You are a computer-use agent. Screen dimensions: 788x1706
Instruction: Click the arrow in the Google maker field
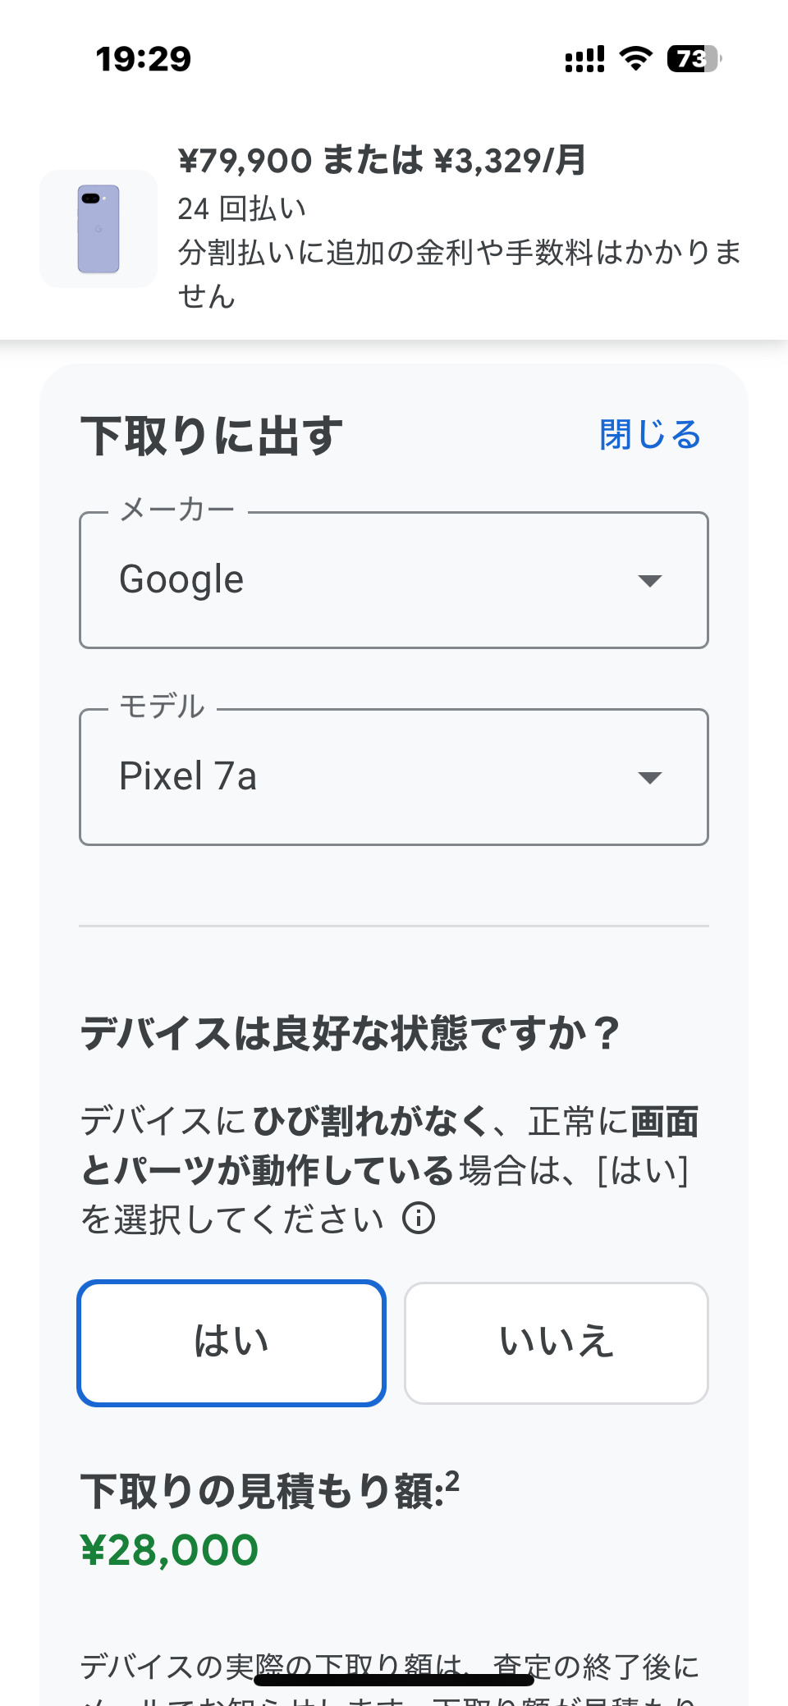pos(650,581)
